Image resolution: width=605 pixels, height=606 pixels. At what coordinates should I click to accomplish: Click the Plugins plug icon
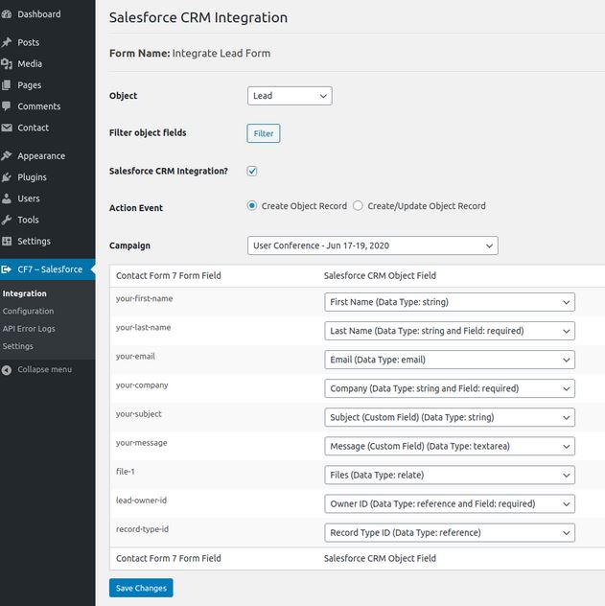6,177
